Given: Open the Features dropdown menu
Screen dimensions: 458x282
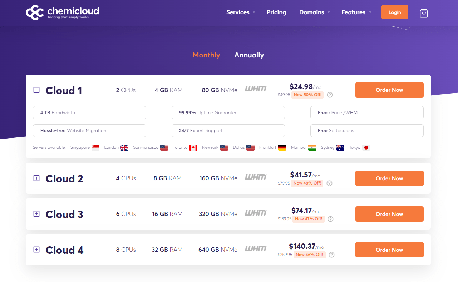Looking at the screenshot, I should [356, 12].
